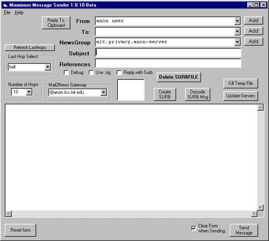Click the horizontal scroll right arrow
The height and width of the screenshot is (241, 269).
click(254, 214)
